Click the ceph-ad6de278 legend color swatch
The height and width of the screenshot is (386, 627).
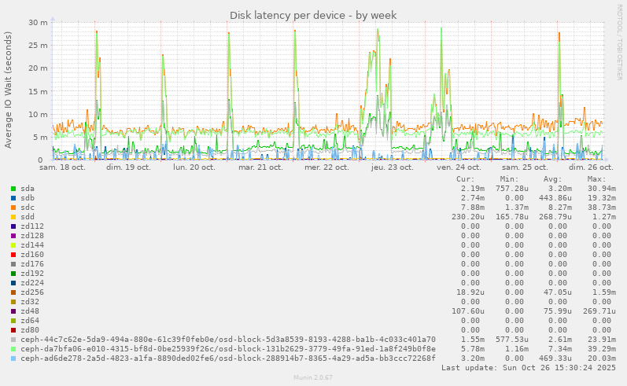13,358
